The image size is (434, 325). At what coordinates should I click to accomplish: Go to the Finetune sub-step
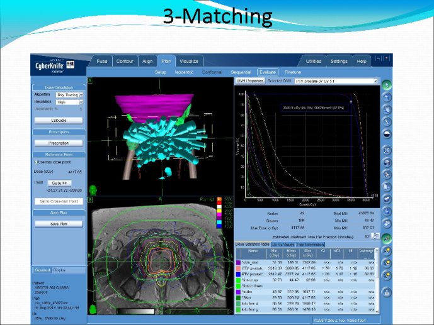293,72
